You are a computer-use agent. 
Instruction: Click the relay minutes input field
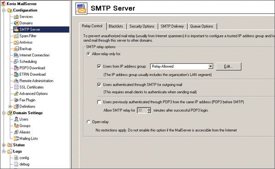point(142,110)
